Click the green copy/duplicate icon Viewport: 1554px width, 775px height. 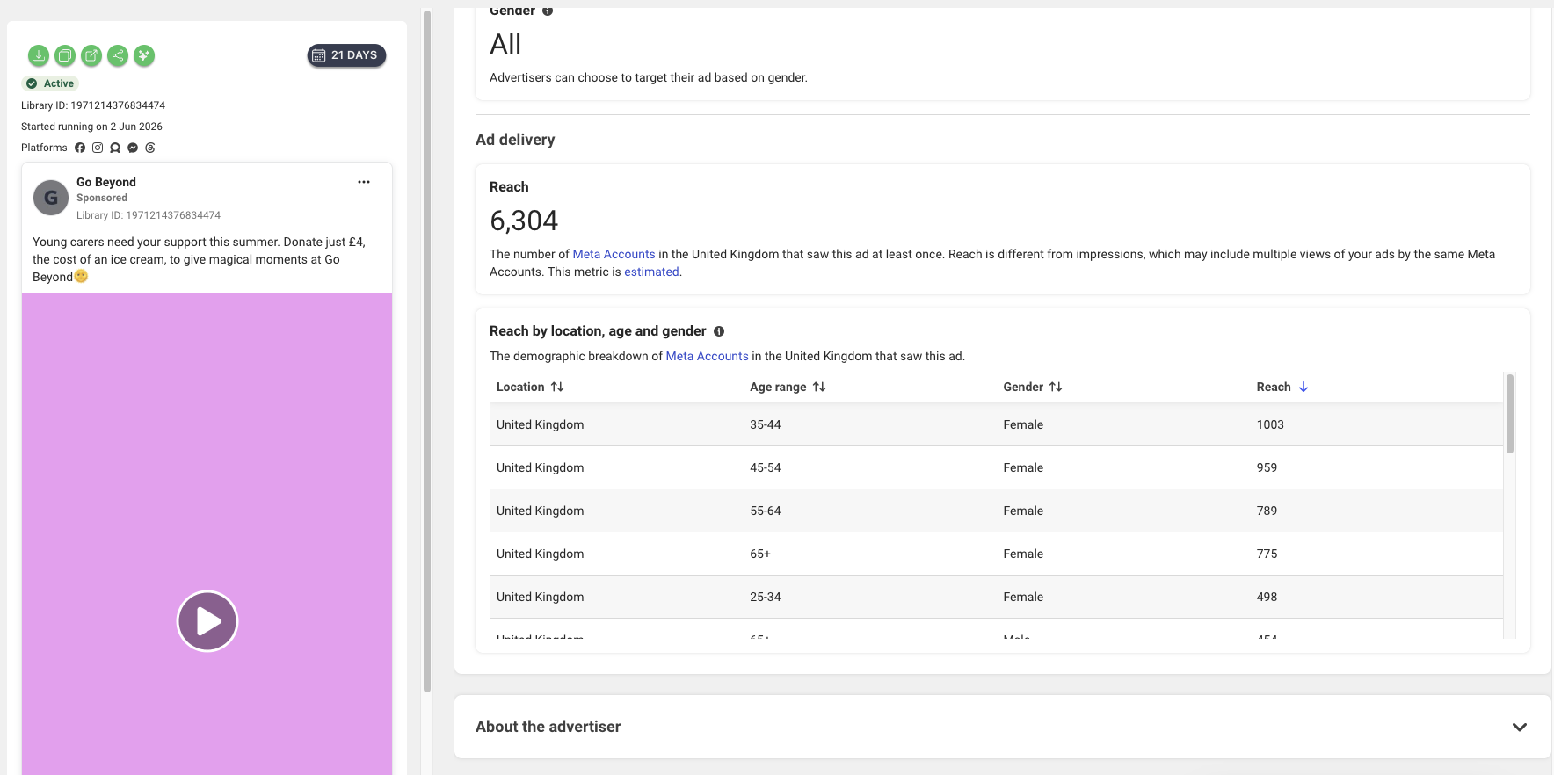(x=65, y=56)
